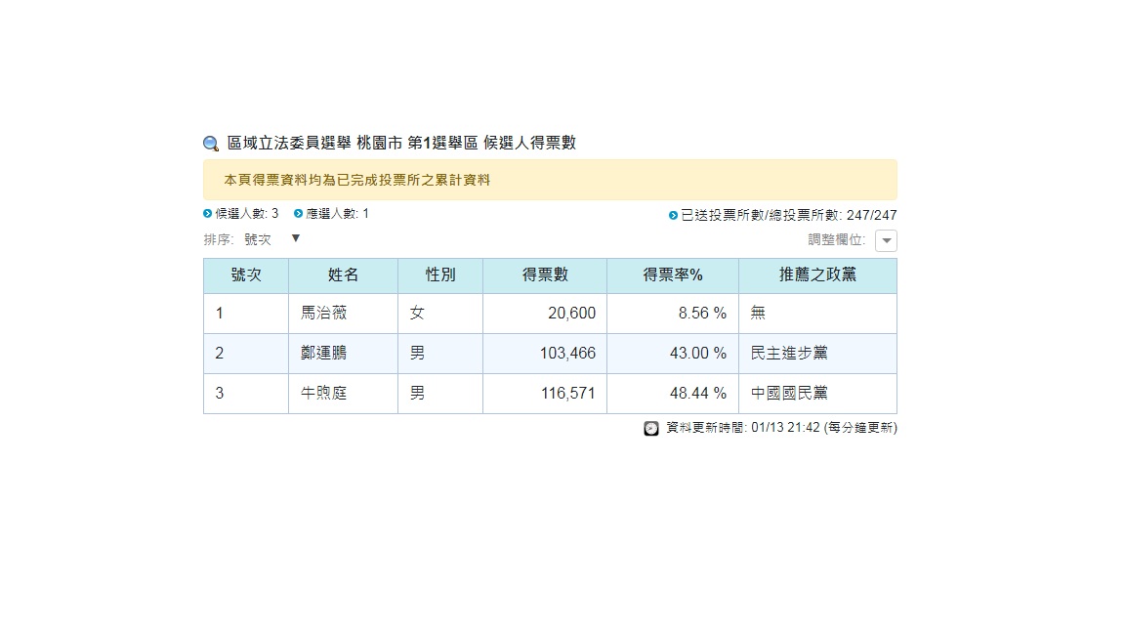Select candidate name 牛煦庭
The height and width of the screenshot is (633, 1125).
tap(323, 394)
